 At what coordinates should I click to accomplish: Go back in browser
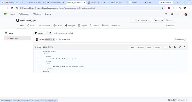3,8
